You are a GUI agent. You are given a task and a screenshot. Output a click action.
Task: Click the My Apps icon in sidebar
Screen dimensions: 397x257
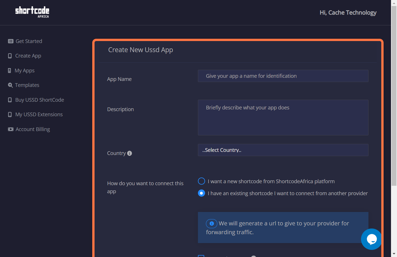tap(9, 71)
